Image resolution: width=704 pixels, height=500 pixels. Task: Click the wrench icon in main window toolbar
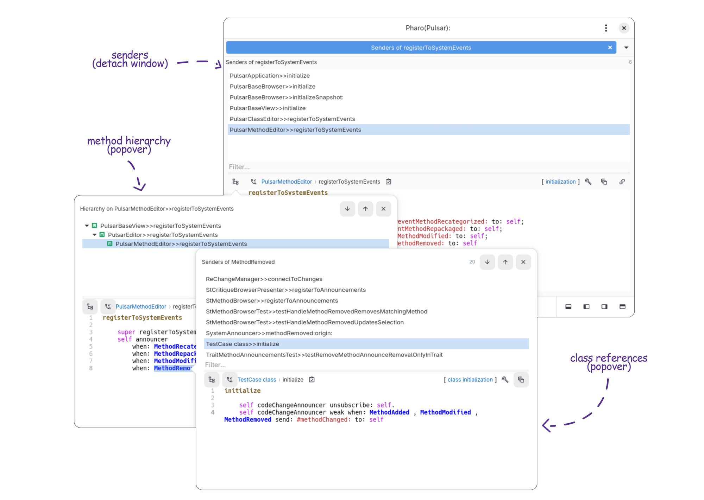click(588, 182)
